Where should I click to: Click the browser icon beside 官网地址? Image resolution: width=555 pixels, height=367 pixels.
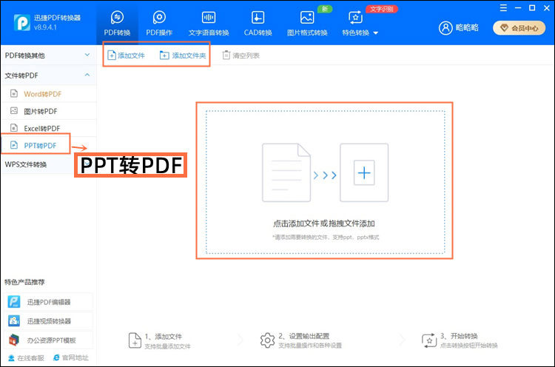[x=56, y=358]
